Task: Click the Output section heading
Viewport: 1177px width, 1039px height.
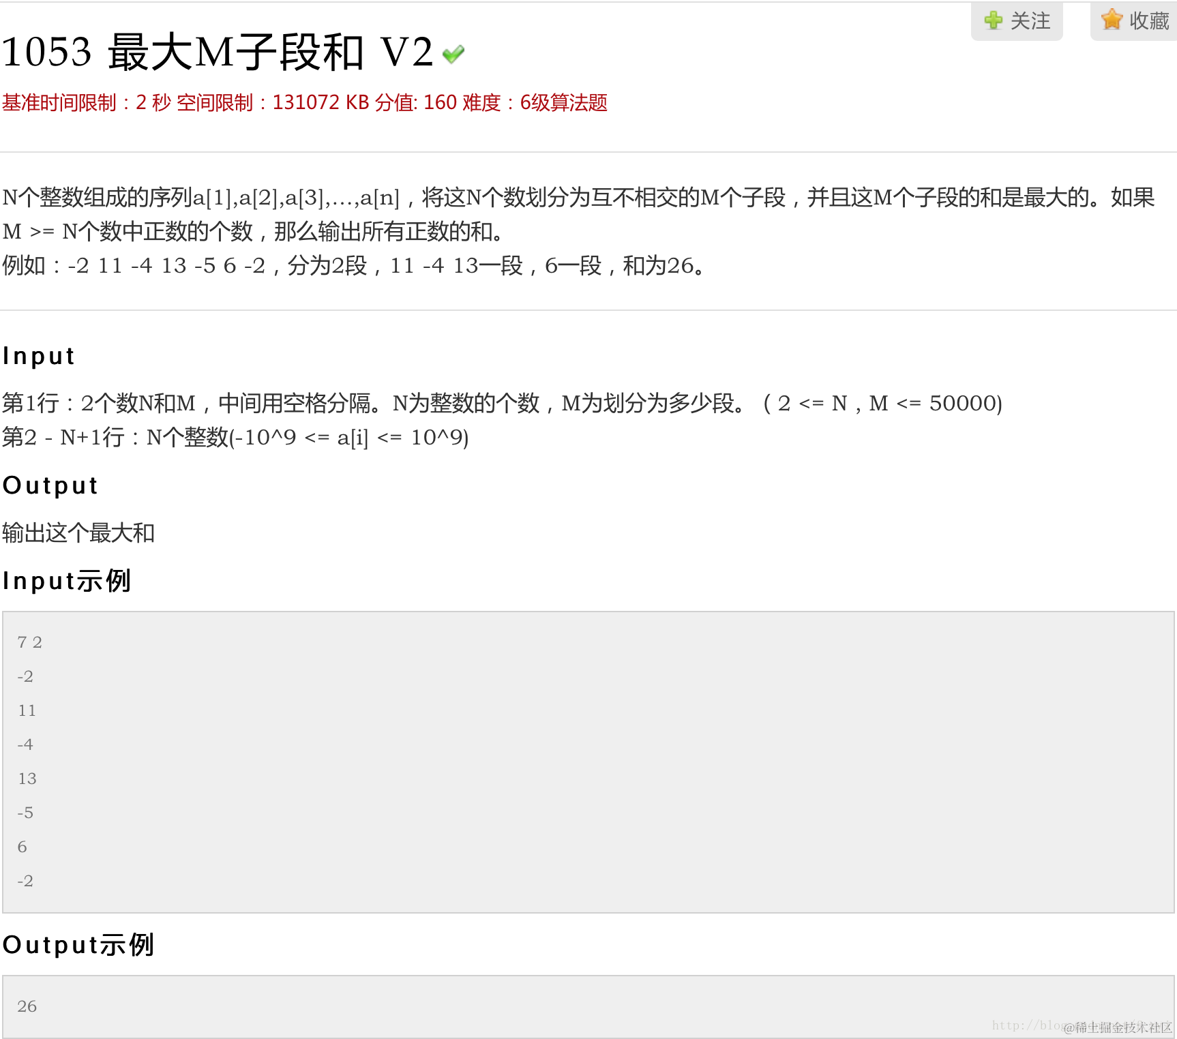Action: [50, 485]
